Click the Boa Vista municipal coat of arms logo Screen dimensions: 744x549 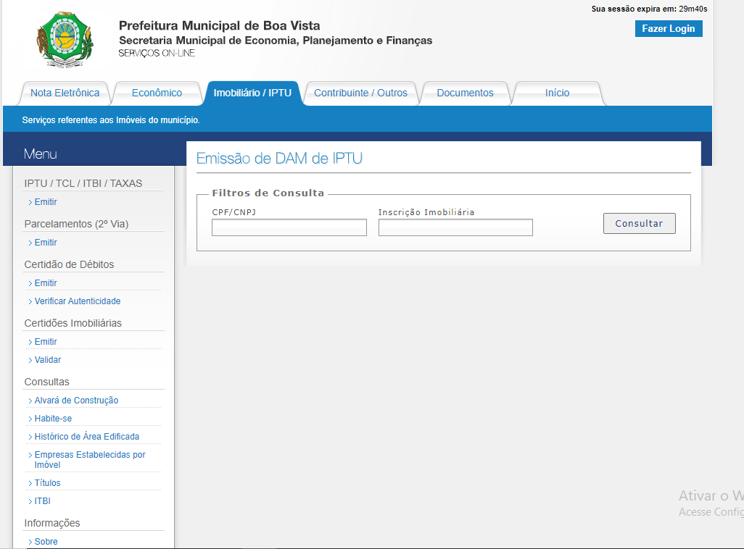65,41
